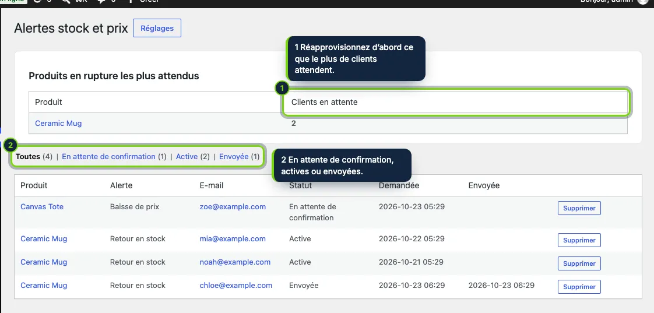Click requested date 2026-10-22 05:29
This screenshot has width=654, height=313.
coord(412,239)
